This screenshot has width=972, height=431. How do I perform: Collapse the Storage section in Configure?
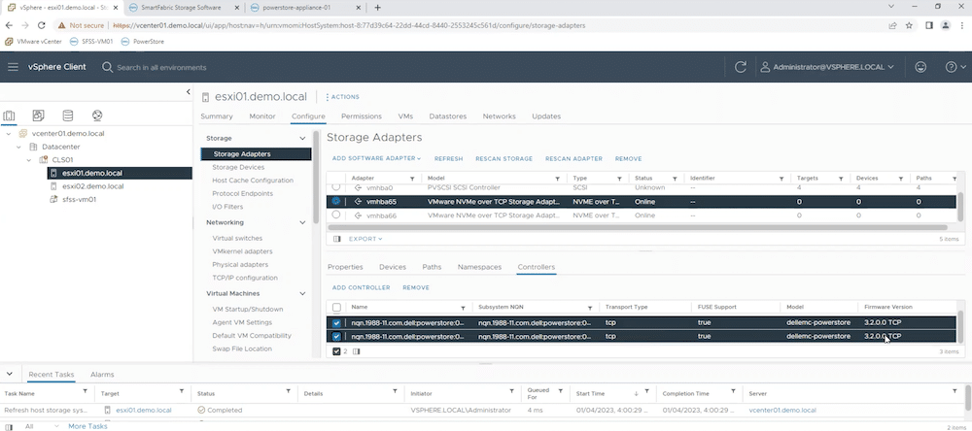pos(302,138)
